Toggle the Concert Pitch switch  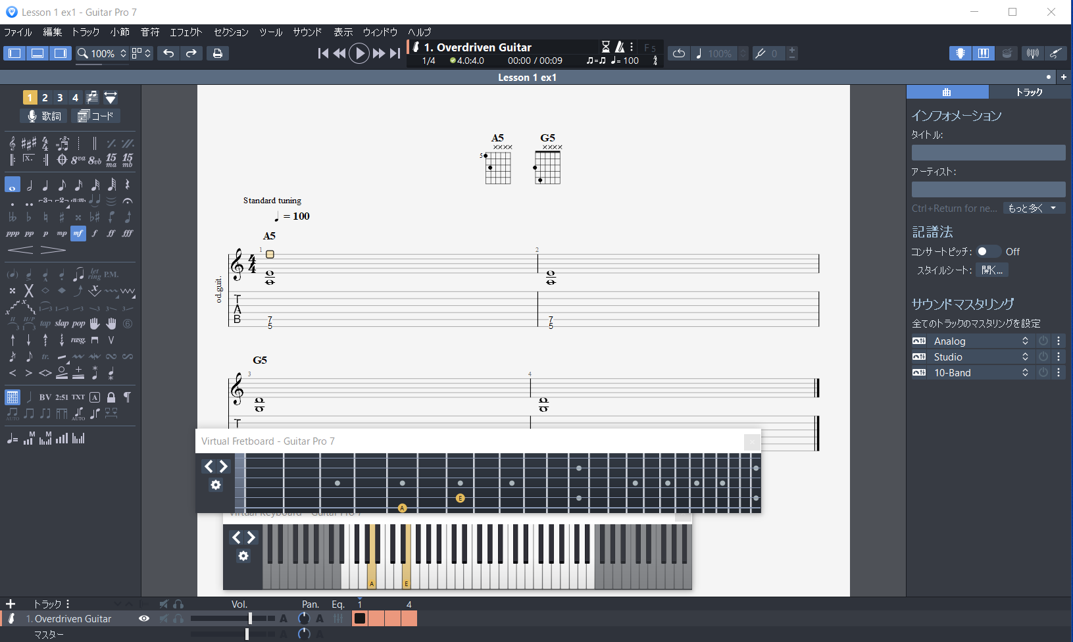[x=987, y=251]
